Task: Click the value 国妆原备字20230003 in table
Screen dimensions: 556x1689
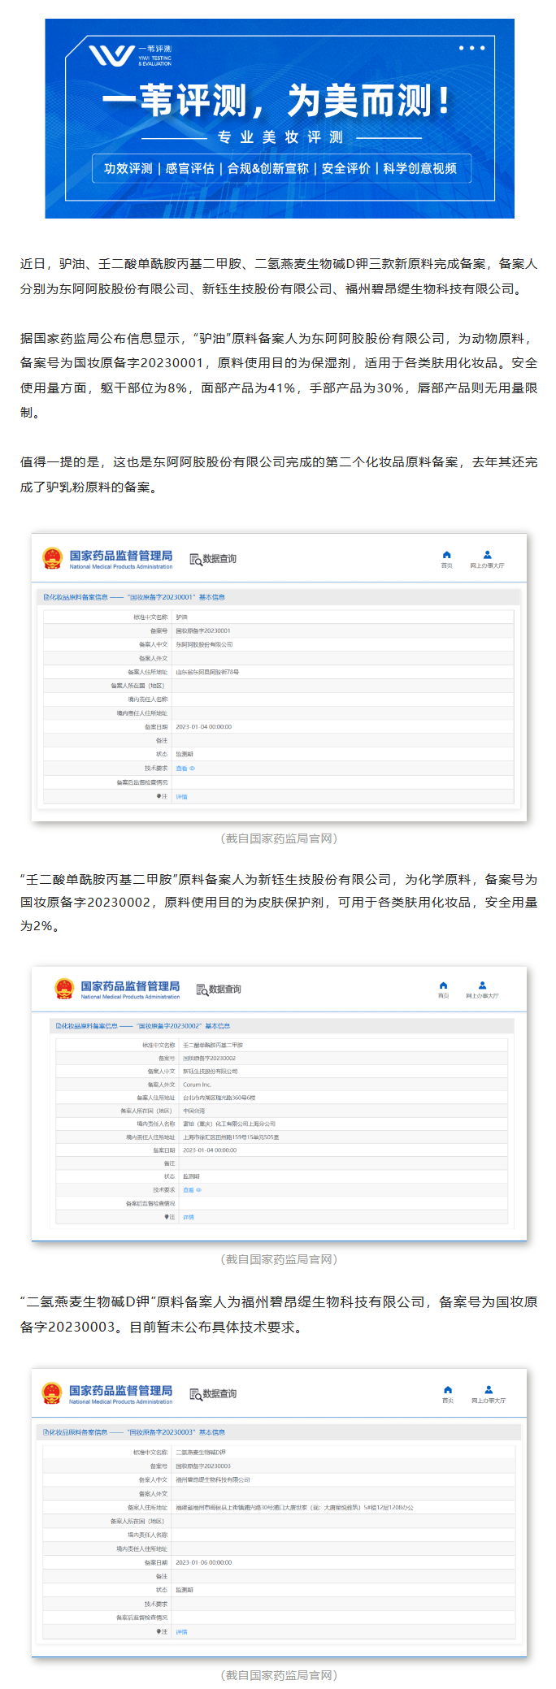Action: 203,1466
